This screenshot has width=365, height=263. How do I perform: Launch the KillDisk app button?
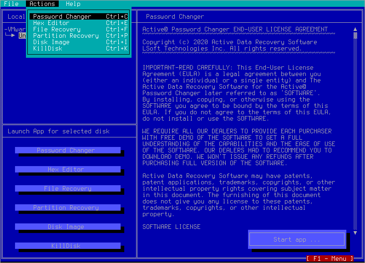tap(68, 246)
